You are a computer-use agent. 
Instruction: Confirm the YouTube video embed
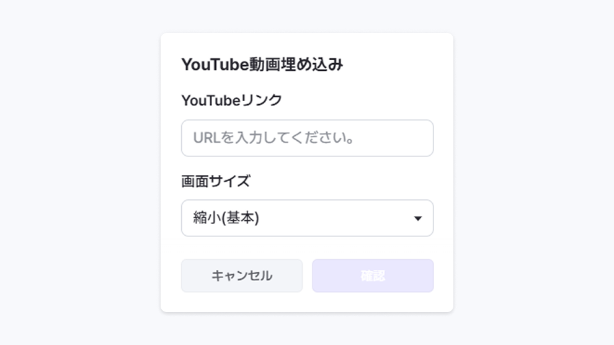[373, 276]
